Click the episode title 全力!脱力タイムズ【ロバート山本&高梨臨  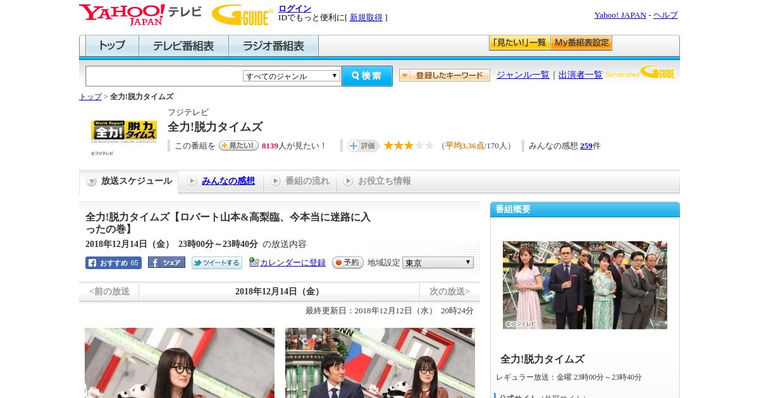point(228,223)
